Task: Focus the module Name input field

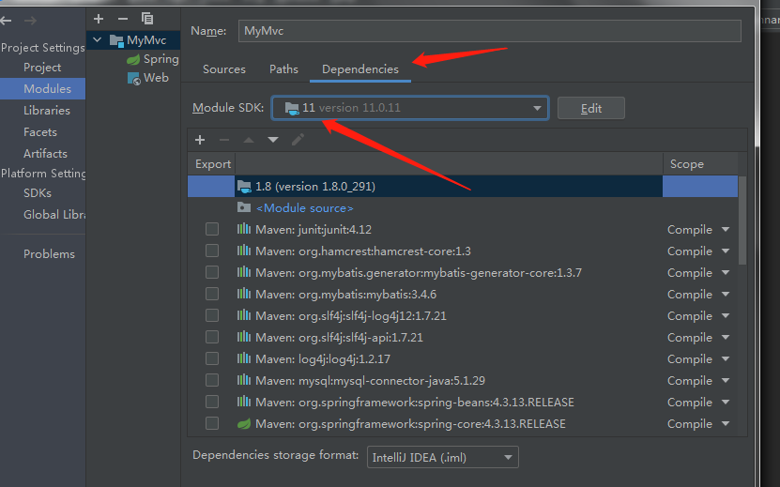Action: pos(489,31)
